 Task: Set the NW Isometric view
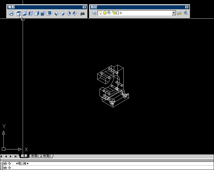coord(75,13)
